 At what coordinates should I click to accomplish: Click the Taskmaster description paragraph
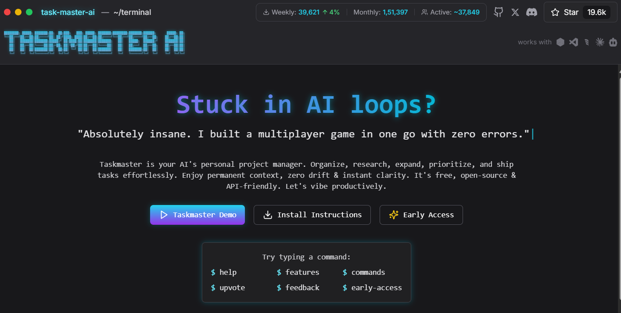(x=306, y=175)
